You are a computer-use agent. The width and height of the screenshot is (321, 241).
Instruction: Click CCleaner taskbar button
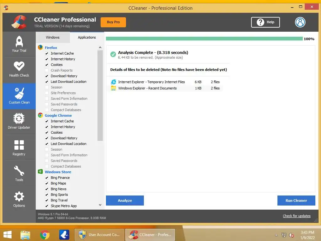point(150,235)
